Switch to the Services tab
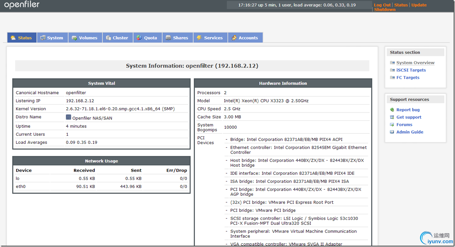The image size is (455, 247). [x=210, y=38]
